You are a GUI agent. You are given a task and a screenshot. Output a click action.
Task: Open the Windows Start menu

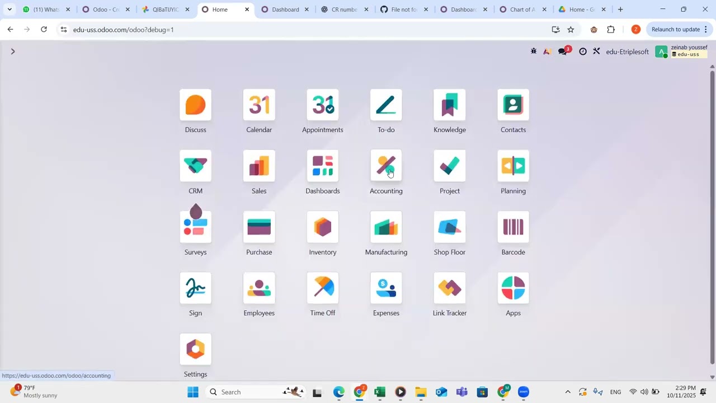click(x=193, y=392)
